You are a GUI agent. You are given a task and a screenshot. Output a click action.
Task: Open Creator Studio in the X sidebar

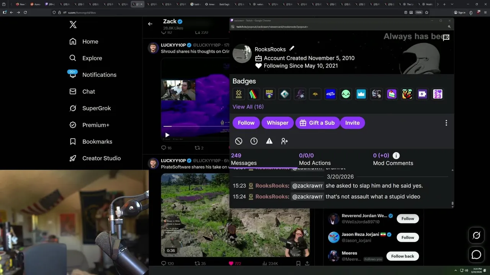click(x=95, y=158)
